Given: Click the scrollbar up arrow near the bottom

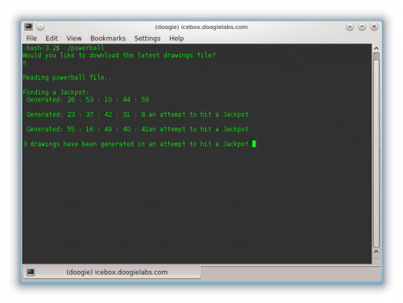Looking at the screenshot, I should pyautogui.click(x=376, y=251).
